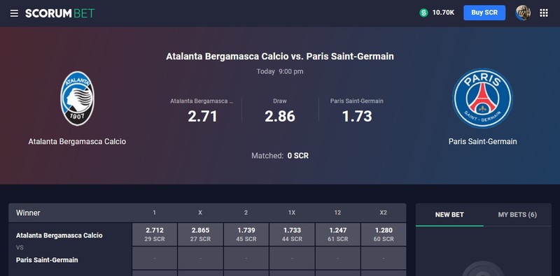Click the Paris Saint-Germain club crest
This screenshot has height=276, width=560.
[482, 98]
